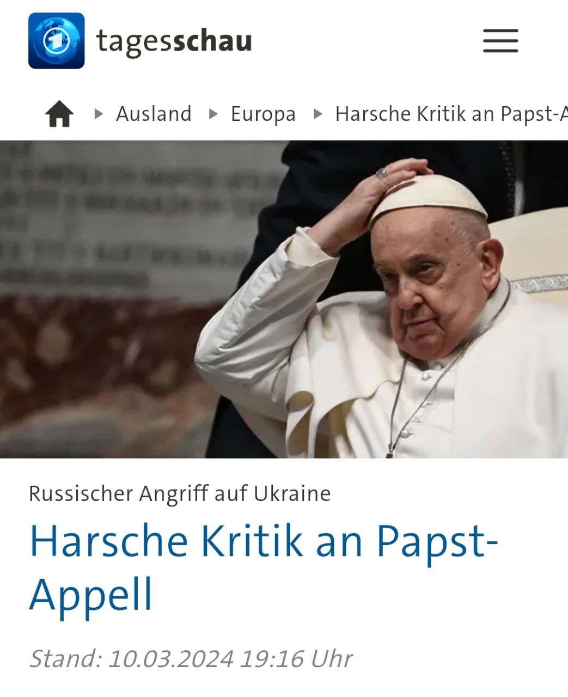Click the word Appell in the headline
Screen dimensions: 568x697
(x=91, y=595)
